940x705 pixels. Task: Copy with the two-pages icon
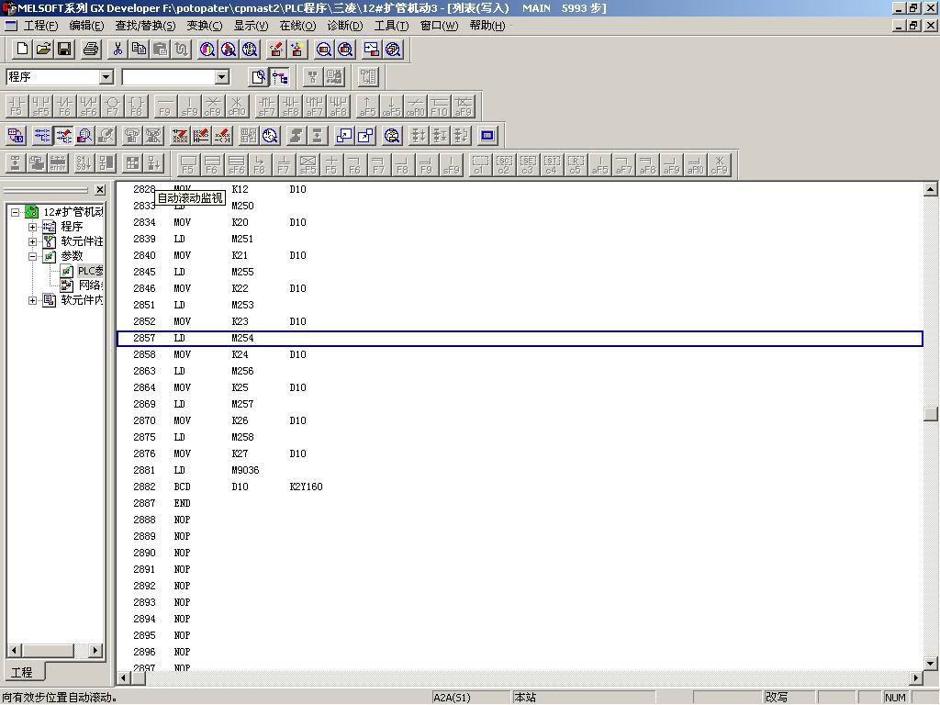139,50
